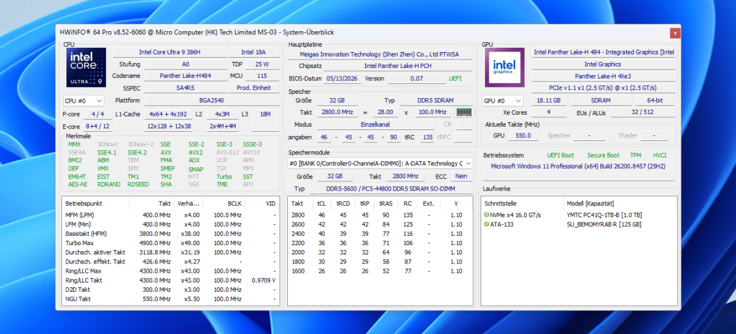The image size is (736, 334).
Task: Select the NGU Takt row
Action: pyautogui.click(x=171, y=299)
